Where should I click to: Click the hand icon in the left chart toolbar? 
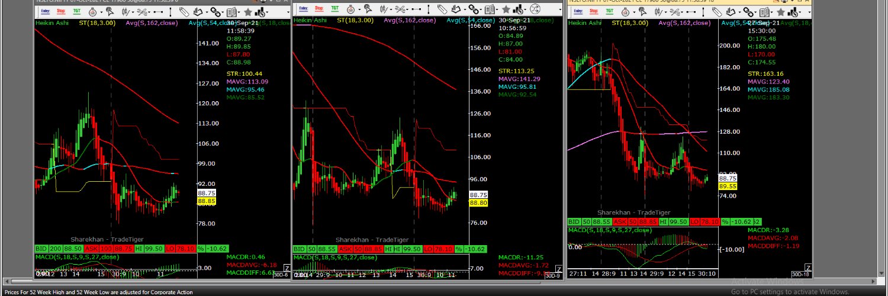pos(198,12)
